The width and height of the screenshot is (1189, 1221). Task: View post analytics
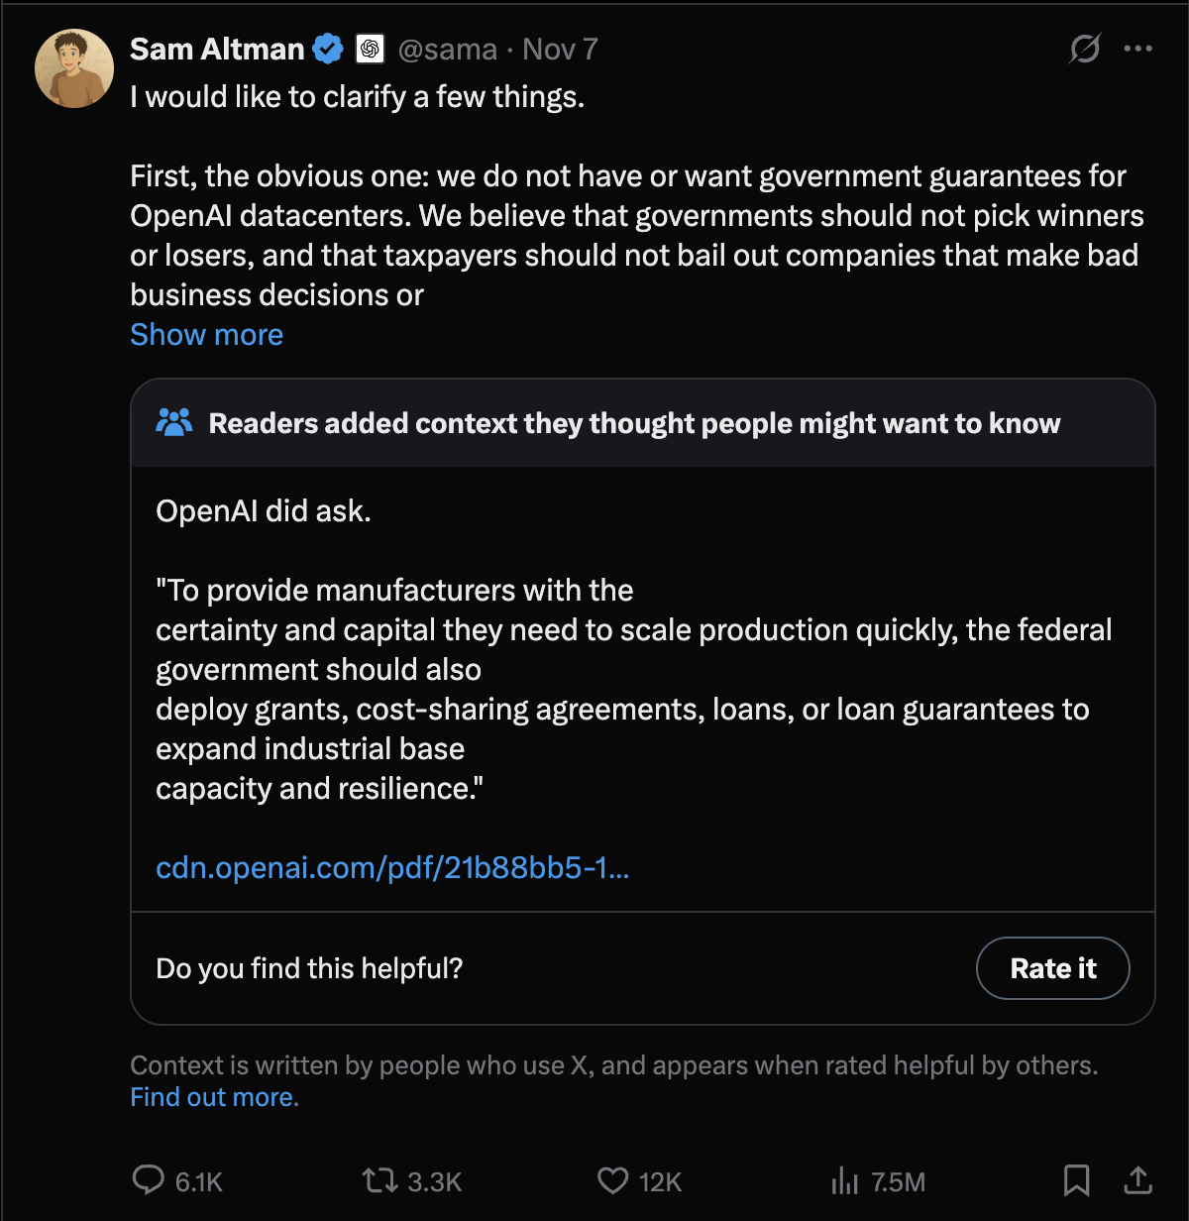click(x=844, y=1181)
